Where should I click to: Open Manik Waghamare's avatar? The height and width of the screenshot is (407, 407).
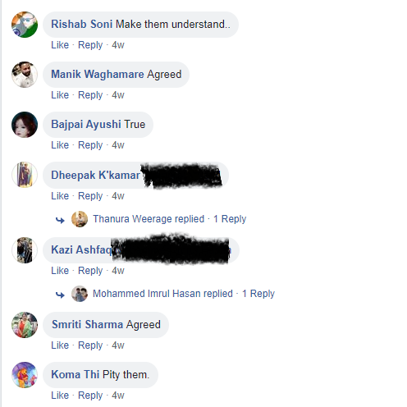(x=25, y=75)
